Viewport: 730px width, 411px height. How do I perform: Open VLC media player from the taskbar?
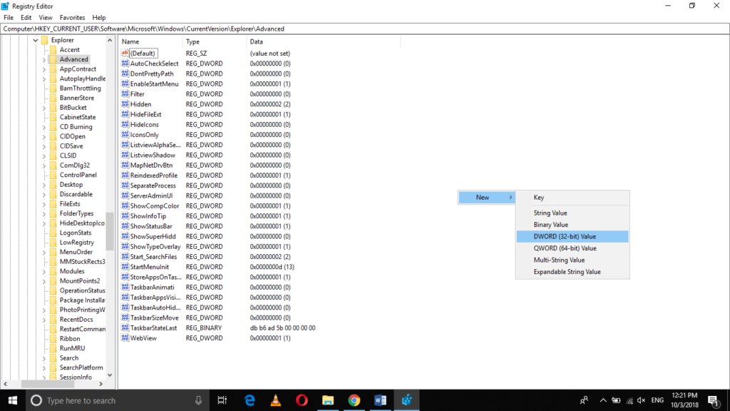[x=275, y=400]
